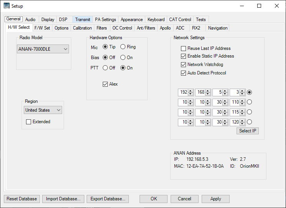Toggle Auto Detect Protocol checkbox
Viewport: 286px width, 208px height.
(183, 73)
